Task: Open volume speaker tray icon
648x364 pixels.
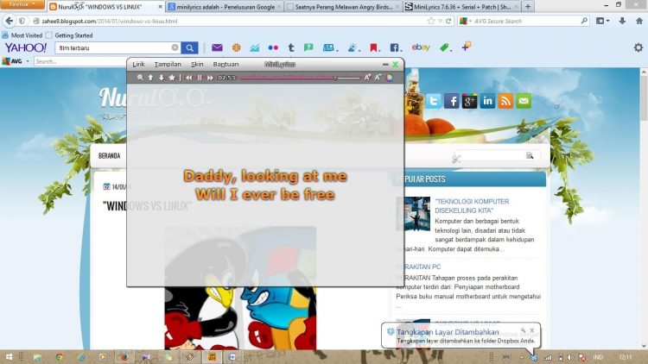Action: coord(570,357)
